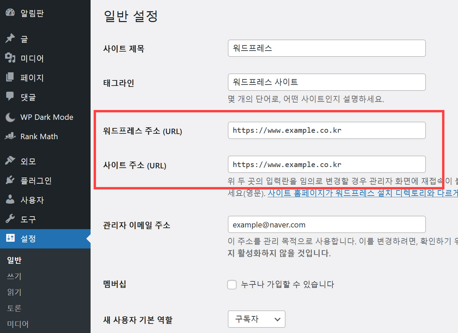Open the 사이트 홈페이지가 워드프레스 설치 디렉토리와 link

(x=363, y=193)
